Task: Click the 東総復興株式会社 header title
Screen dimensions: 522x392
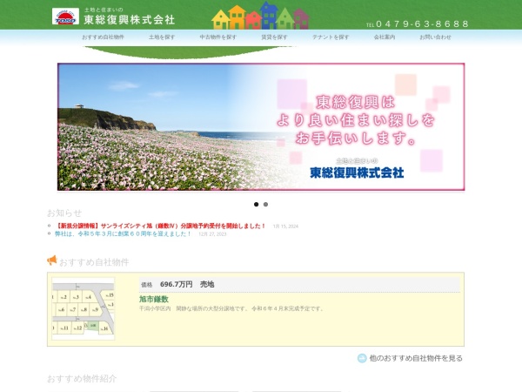Action: point(129,20)
